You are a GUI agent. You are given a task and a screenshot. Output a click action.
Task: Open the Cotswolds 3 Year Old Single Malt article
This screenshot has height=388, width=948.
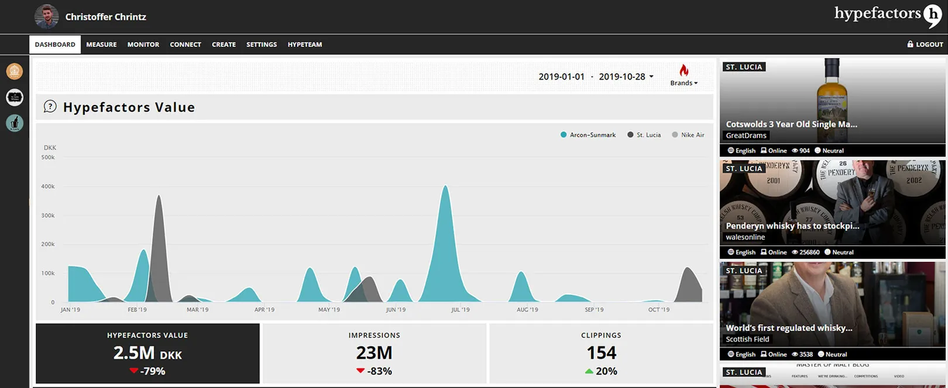click(791, 124)
